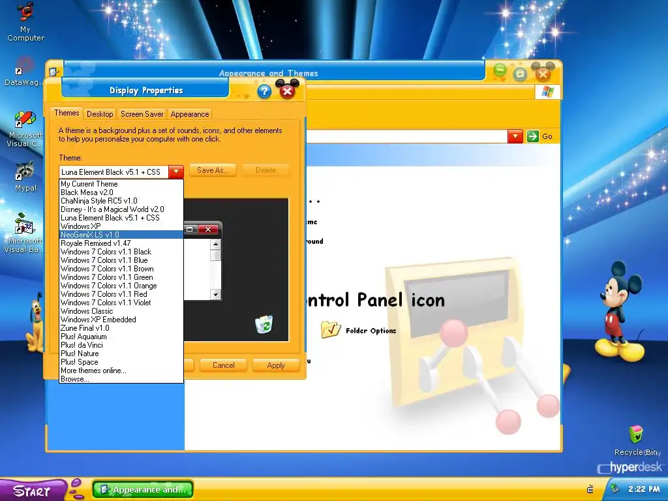
Task: Select Windows 7 Colors v1.1 Blue
Action: tap(121, 260)
